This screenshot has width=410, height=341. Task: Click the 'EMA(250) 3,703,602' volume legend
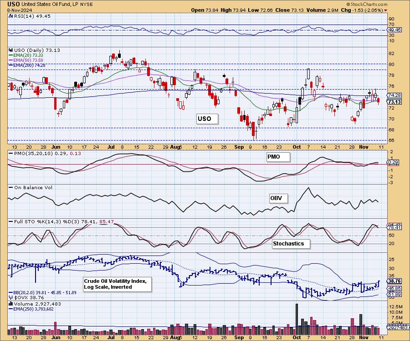31,309
